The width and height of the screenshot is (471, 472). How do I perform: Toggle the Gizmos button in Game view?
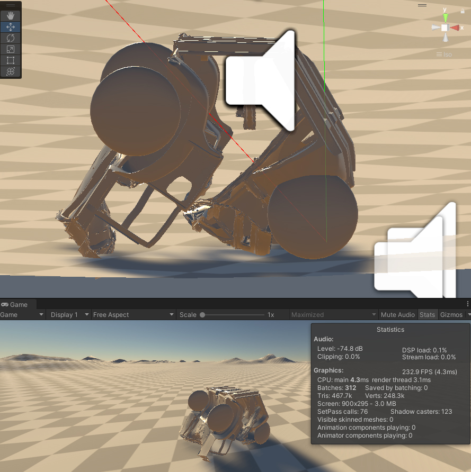point(451,314)
